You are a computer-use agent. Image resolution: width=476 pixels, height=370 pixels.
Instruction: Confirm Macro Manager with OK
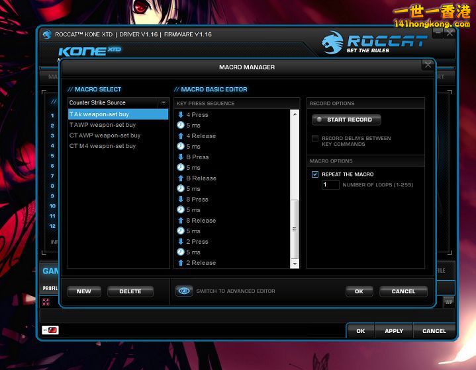point(359,291)
